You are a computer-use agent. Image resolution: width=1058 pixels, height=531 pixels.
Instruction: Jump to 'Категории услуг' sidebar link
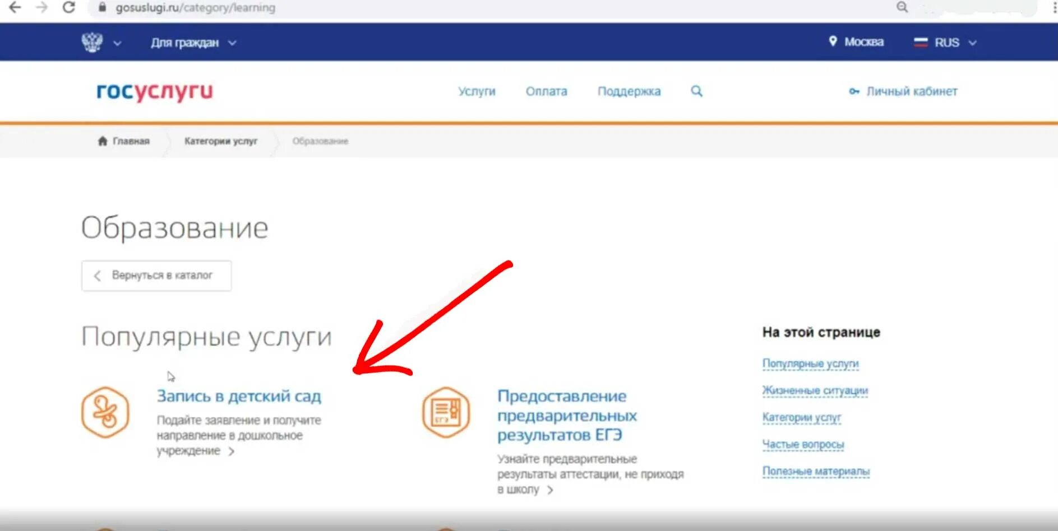pyautogui.click(x=801, y=417)
